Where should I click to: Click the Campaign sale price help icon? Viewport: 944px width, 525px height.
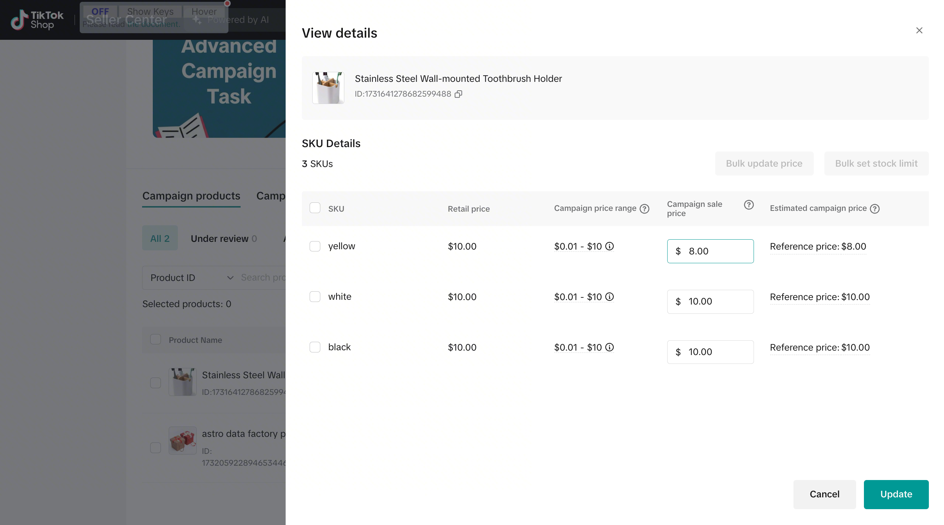(748, 205)
